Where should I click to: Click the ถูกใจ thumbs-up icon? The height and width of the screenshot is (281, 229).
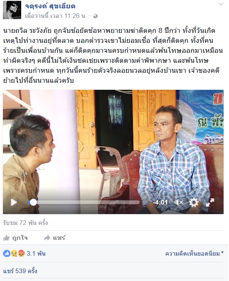(x=7, y=238)
